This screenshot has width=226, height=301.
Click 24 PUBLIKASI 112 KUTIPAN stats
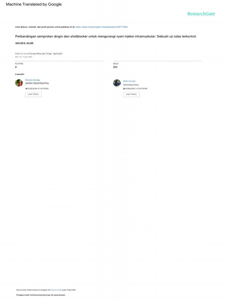tap(135, 89)
